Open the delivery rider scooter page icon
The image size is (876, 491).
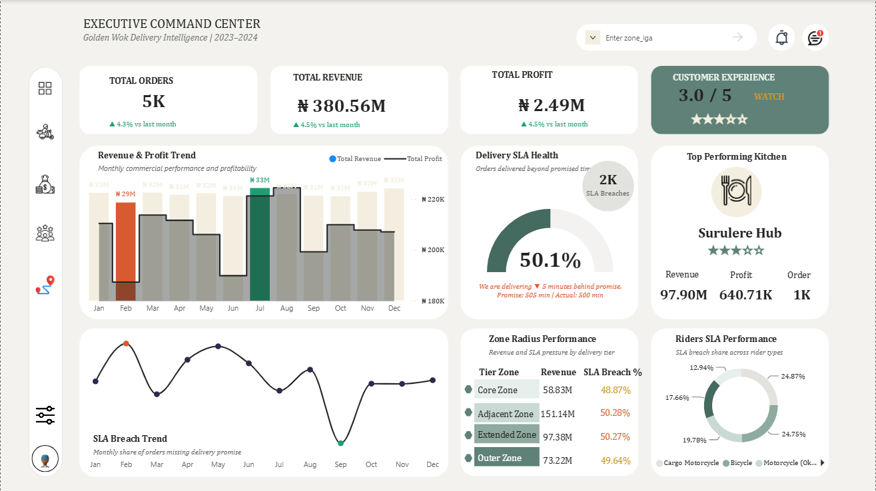(45, 132)
